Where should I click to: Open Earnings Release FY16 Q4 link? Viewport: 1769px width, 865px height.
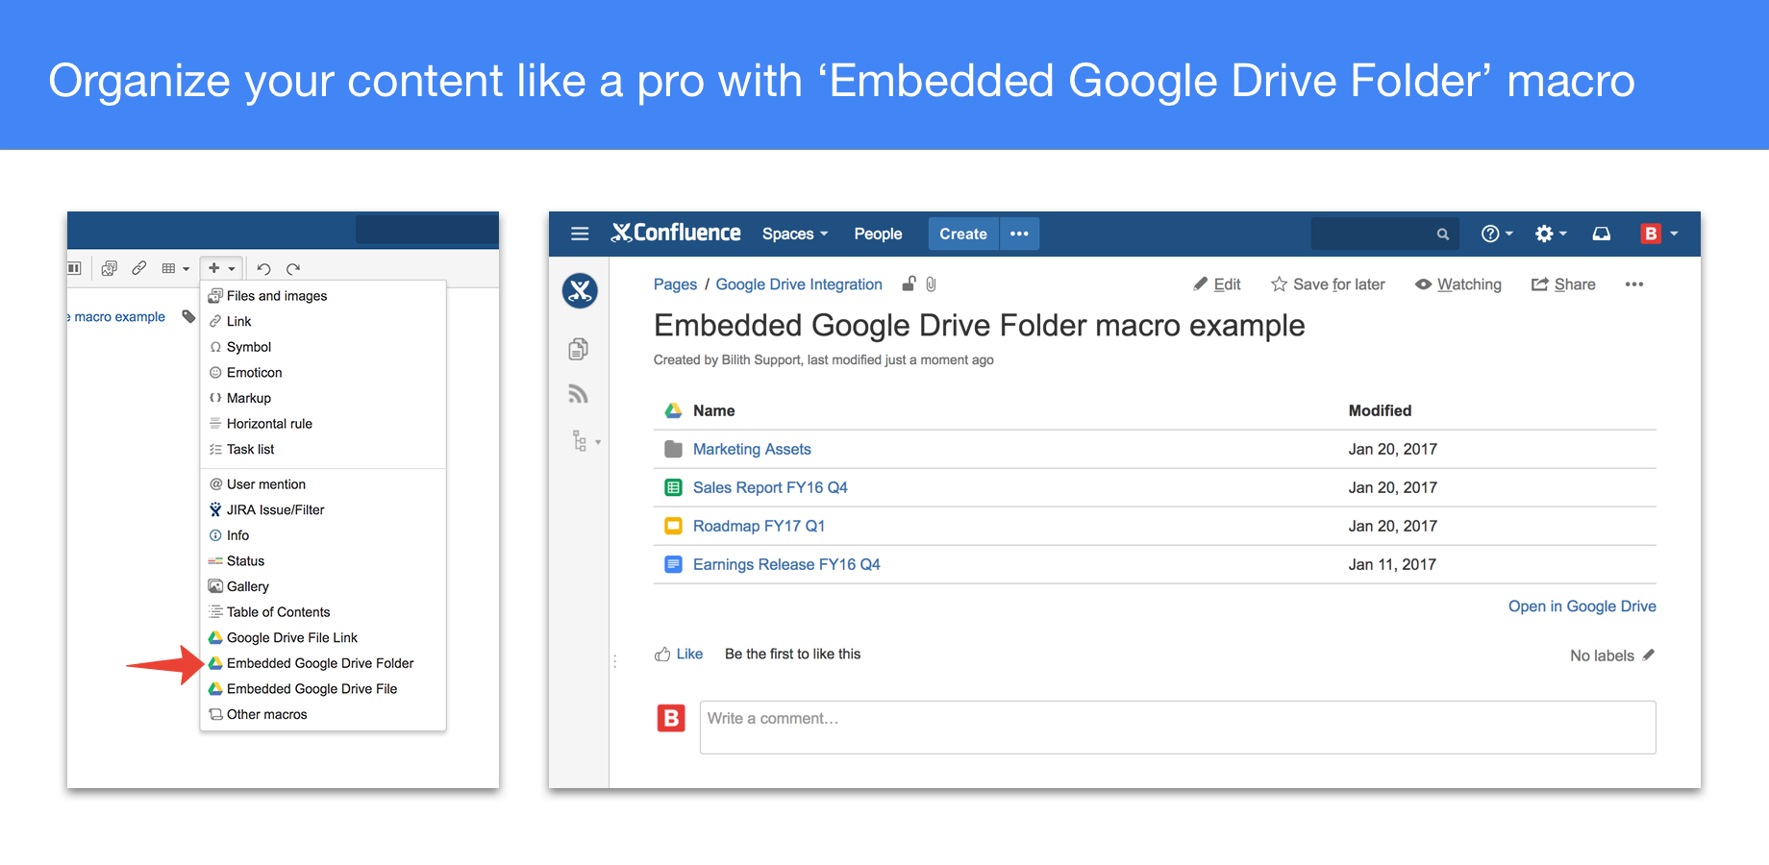786,564
